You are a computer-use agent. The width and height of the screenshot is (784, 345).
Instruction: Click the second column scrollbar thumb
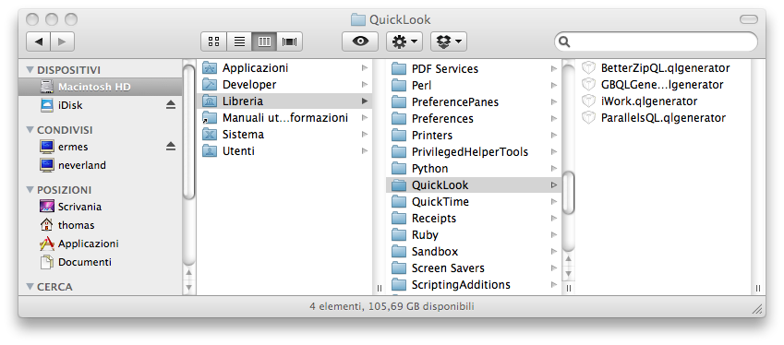pos(569,193)
